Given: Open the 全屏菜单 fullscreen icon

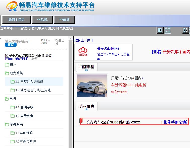Looking at the screenshot, I should pyautogui.click(x=160, y=30).
